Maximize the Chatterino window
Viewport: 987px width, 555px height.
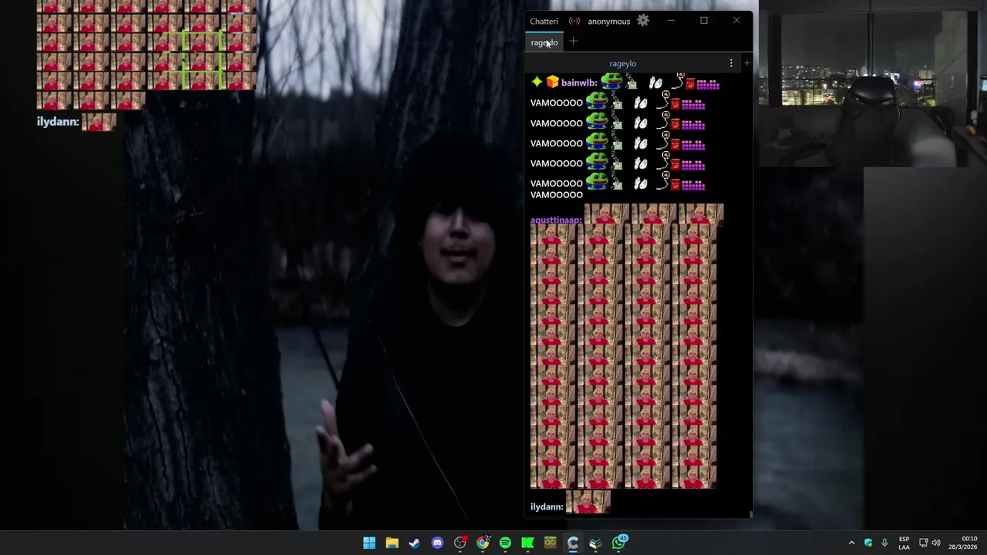704,21
